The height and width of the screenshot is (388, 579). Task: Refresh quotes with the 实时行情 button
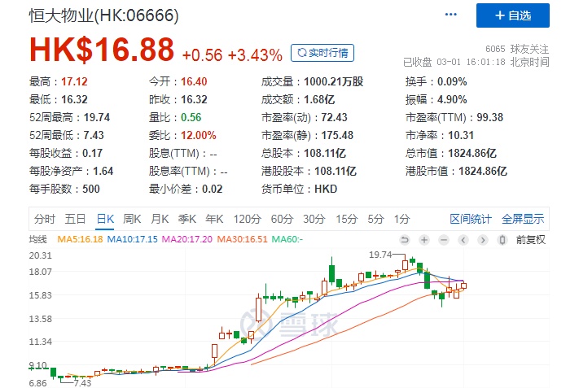322,53
